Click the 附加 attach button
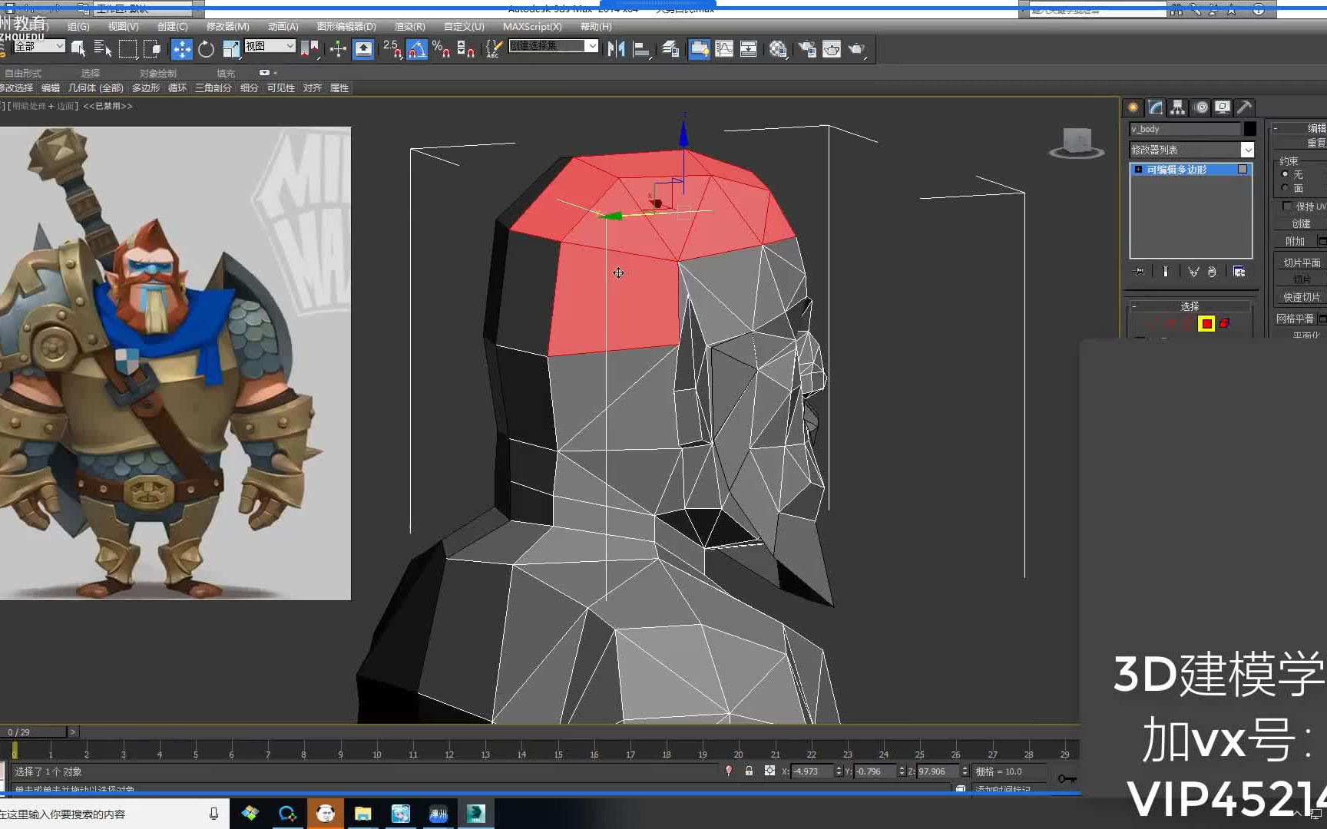This screenshot has width=1327, height=829. click(x=1294, y=241)
